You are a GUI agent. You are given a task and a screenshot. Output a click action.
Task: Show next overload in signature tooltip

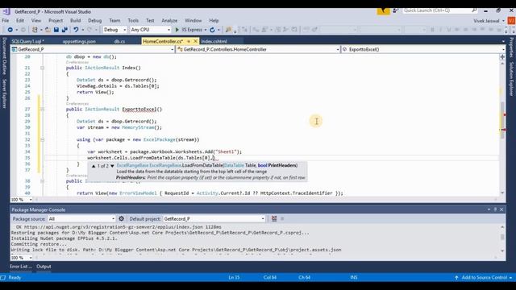[x=112, y=166]
